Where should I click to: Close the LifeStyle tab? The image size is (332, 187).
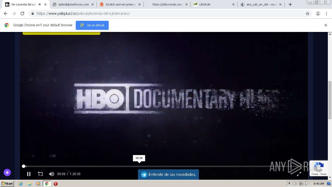pos(233,4)
